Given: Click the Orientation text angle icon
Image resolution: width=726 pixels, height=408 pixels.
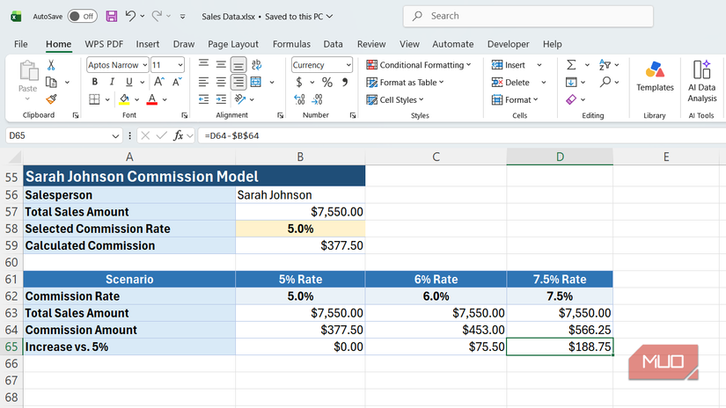Looking at the screenshot, I should click(x=240, y=99).
